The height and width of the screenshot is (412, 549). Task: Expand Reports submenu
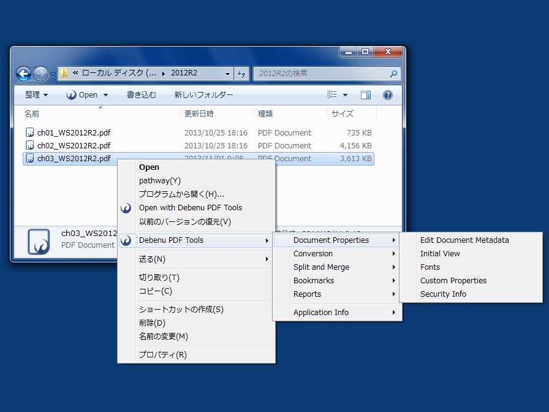click(337, 294)
